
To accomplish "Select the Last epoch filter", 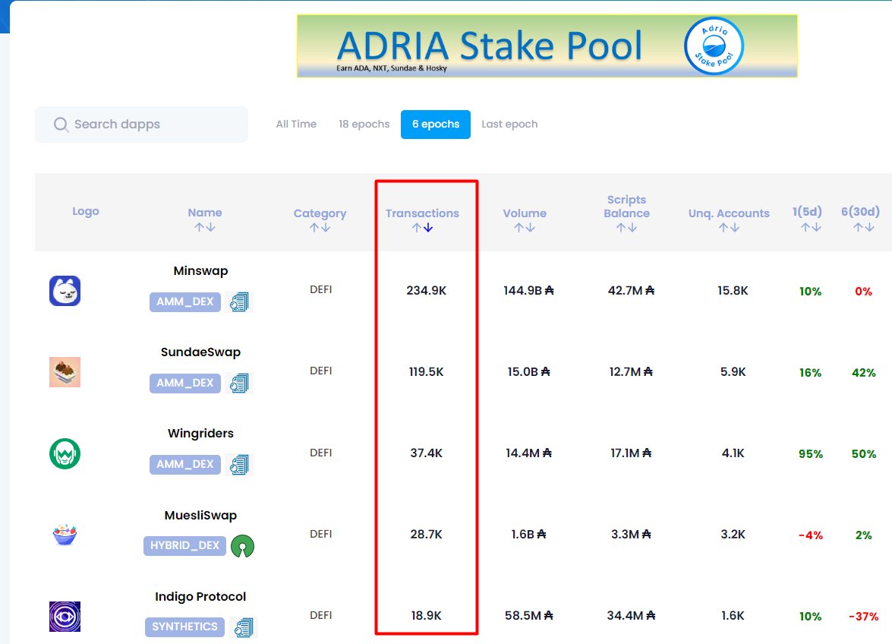I will [509, 124].
